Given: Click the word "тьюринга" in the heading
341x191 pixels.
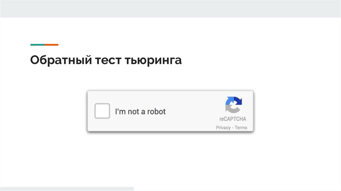Looking at the screenshot, I should 154,61.
